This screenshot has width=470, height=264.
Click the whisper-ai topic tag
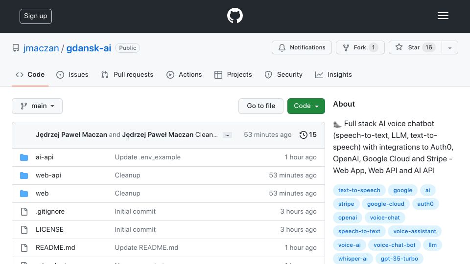353,259
